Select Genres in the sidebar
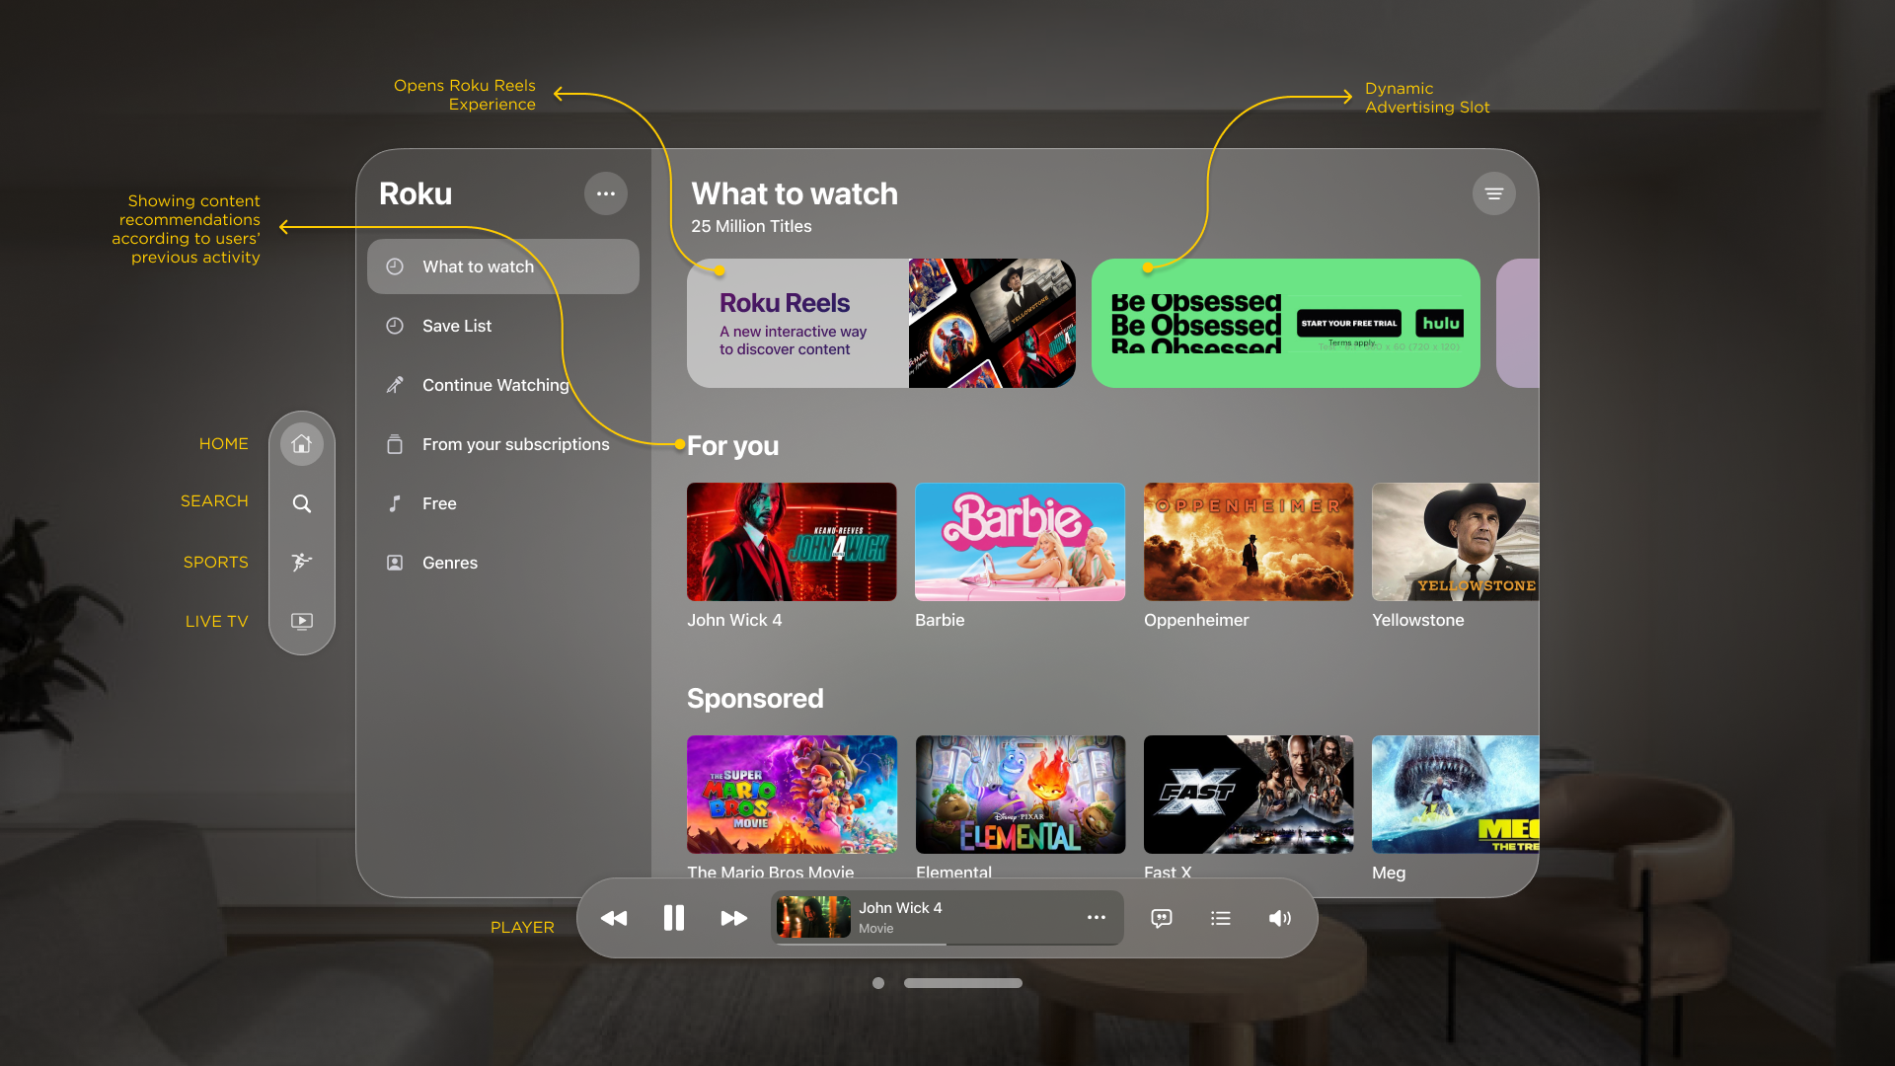This screenshot has width=1895, height=1066. pyautogui.click(x=450, y=563)
